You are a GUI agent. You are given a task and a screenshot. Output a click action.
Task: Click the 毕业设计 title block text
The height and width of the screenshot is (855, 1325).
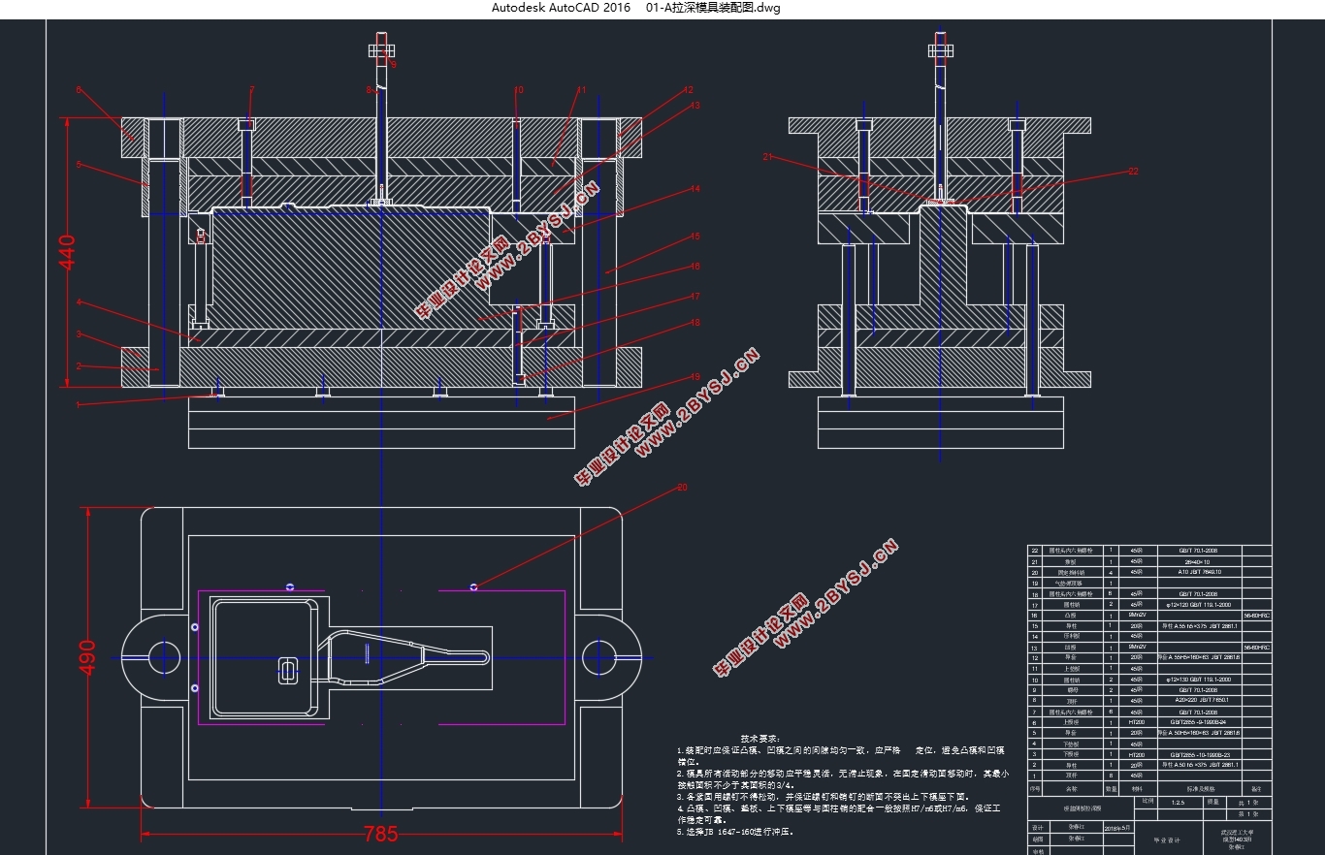coord(1166,839)
